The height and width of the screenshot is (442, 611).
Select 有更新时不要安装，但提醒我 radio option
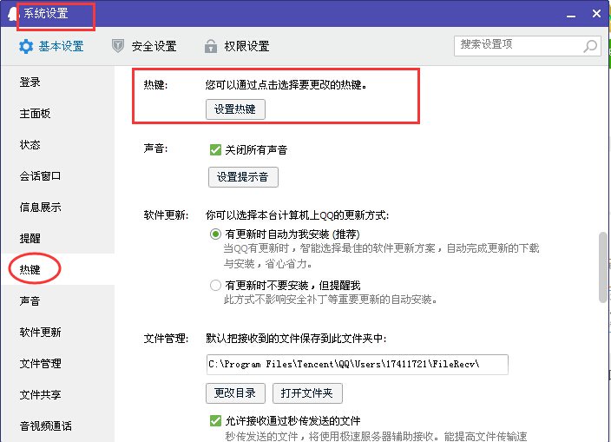click(x=215, y=286)
